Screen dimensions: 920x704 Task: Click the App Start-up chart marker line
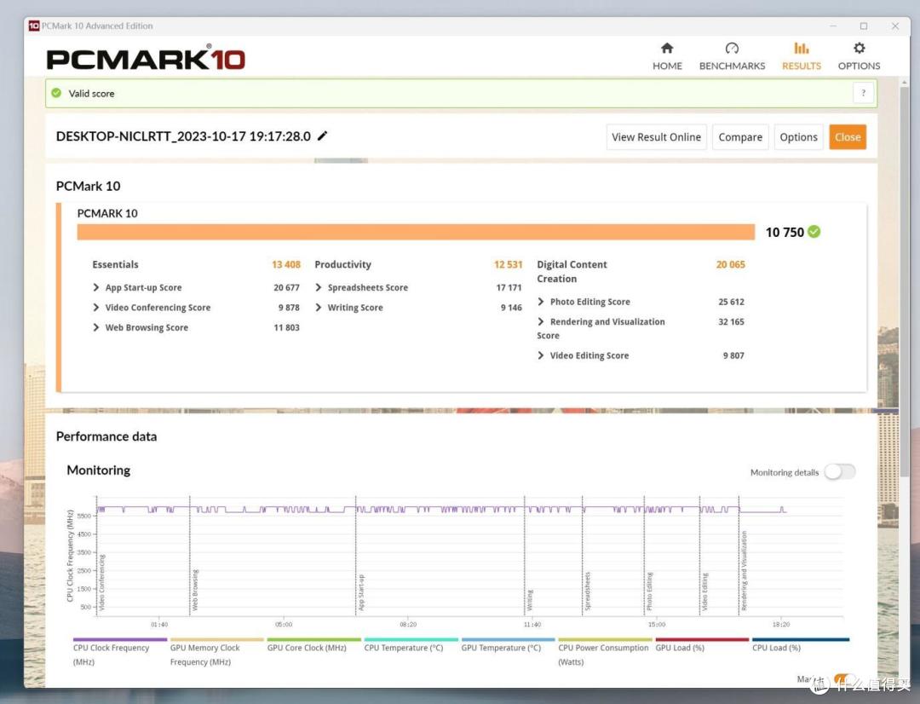tap(355, 555)
